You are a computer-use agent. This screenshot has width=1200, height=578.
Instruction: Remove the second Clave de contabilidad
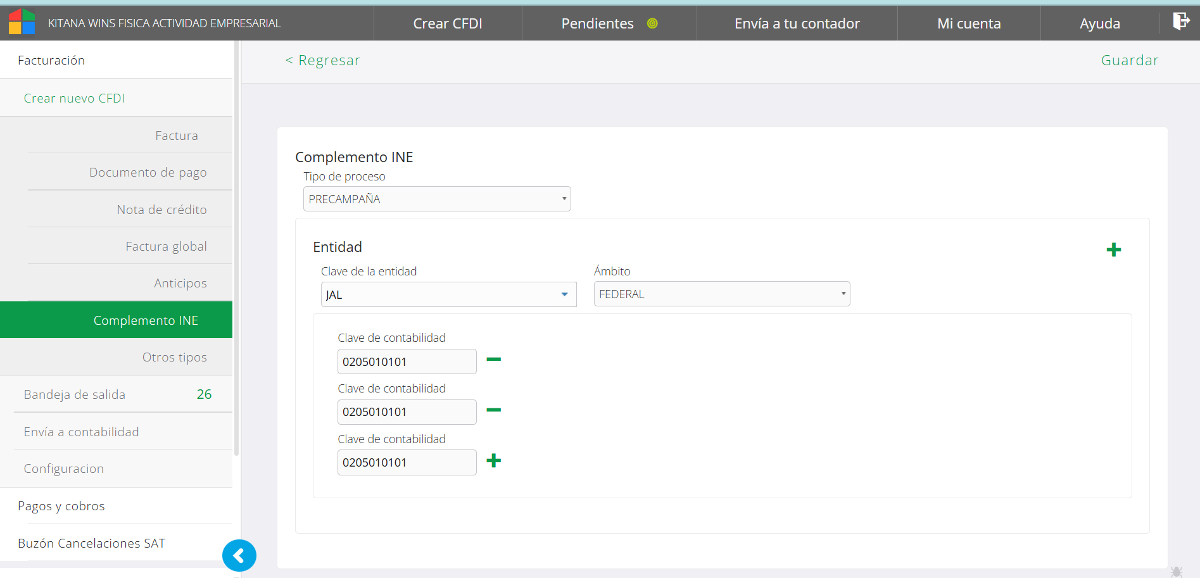pos(493,410)
